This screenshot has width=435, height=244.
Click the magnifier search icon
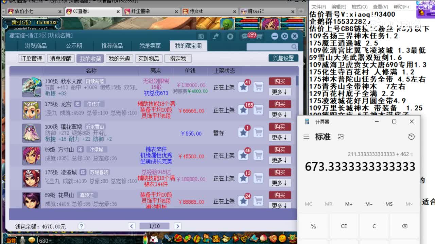click(294, 47)
